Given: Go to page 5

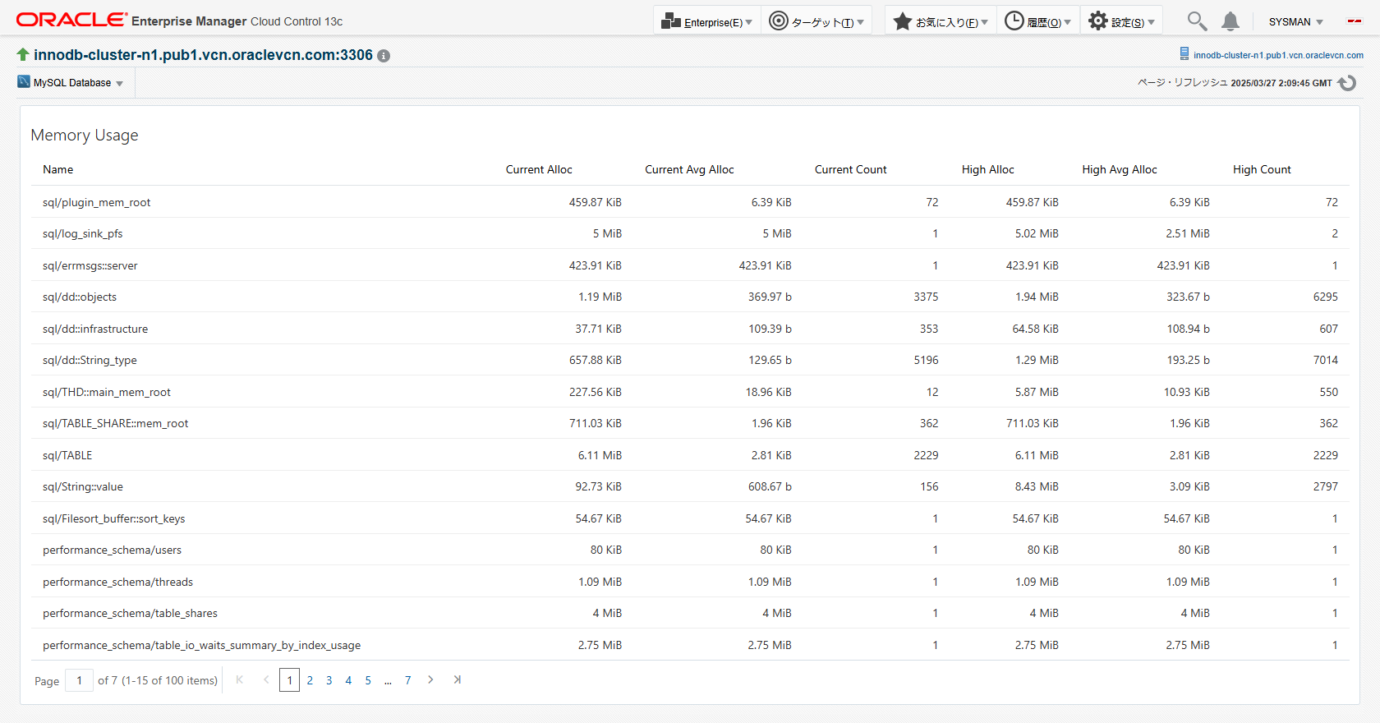Looking at the screenshot, I should (368, 680).
